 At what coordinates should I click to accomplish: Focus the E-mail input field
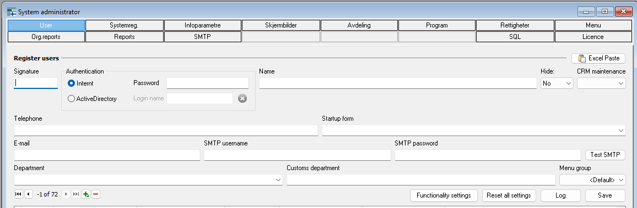[107, 155]
